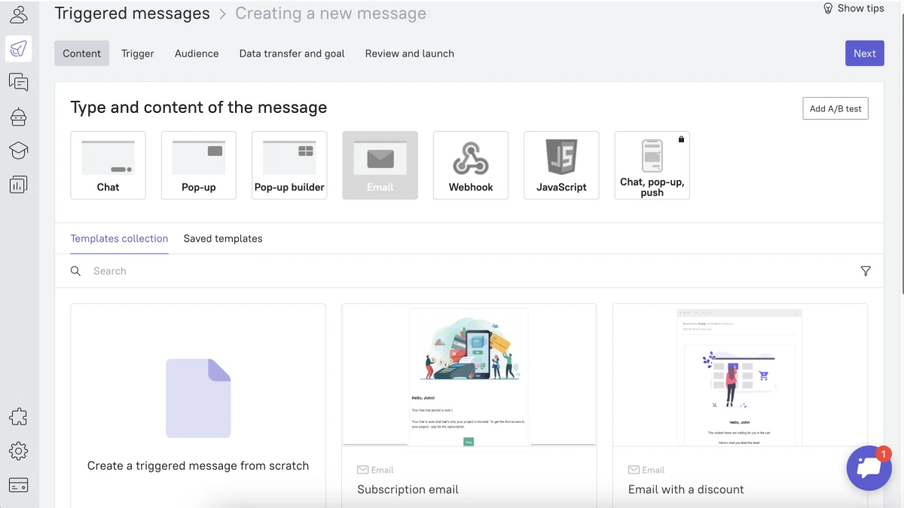Click the filter funnel icon

click(x=866, y=271)
